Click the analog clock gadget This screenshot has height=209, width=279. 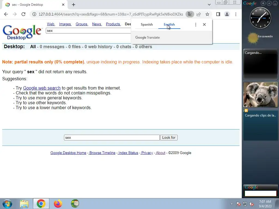pyautogui.click(x=260, y=18)
